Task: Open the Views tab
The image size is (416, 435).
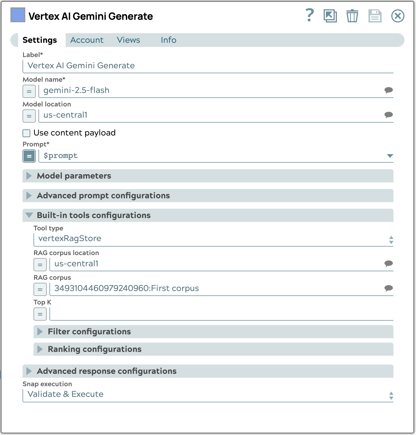Action: 128,40
